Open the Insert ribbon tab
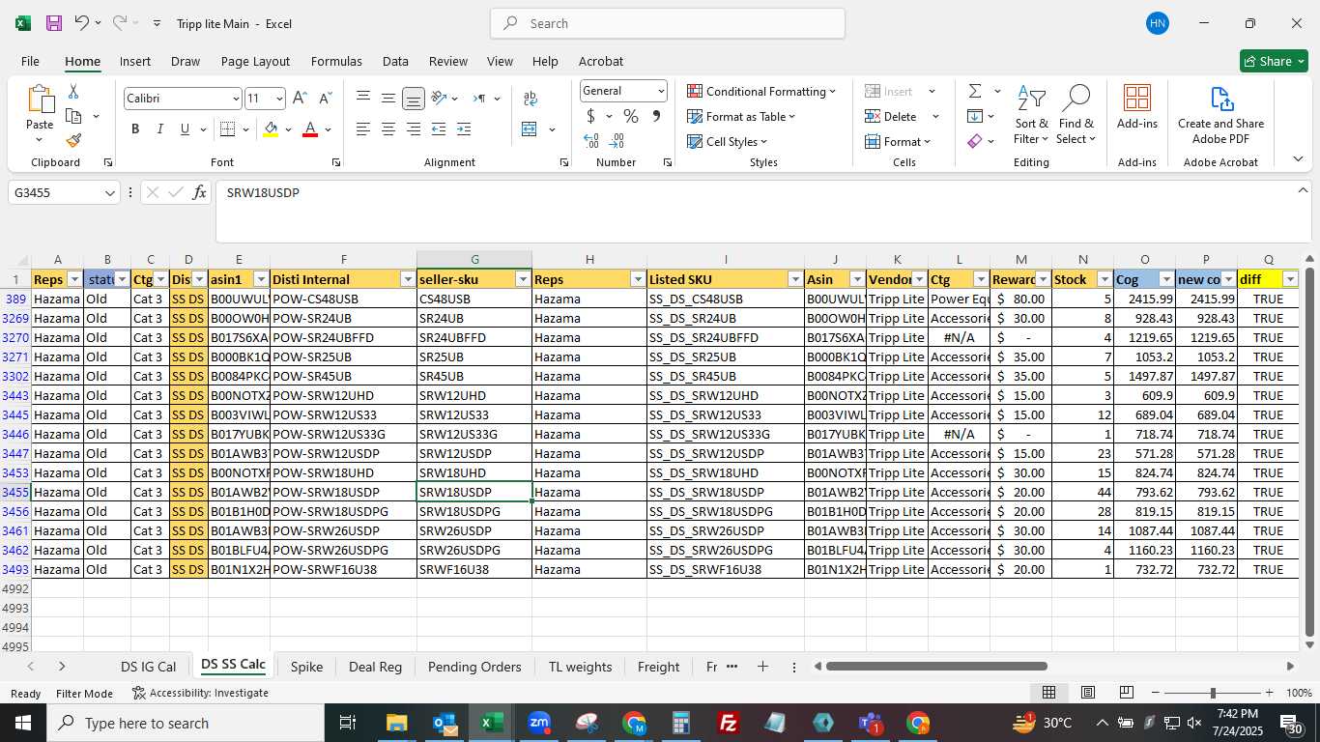The width and height of the screenshot is (1320, 742). click(x=135, y=61)
